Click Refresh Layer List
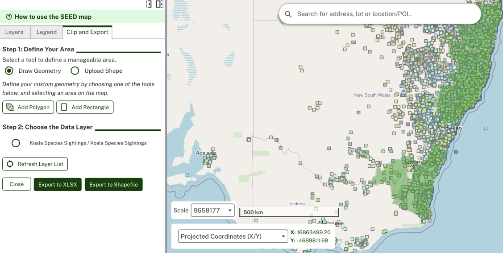The width and height of the screenshot is (503, 253). click(35, 164)
